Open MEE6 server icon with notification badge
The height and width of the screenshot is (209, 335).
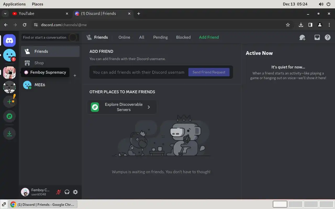[9, 55]
